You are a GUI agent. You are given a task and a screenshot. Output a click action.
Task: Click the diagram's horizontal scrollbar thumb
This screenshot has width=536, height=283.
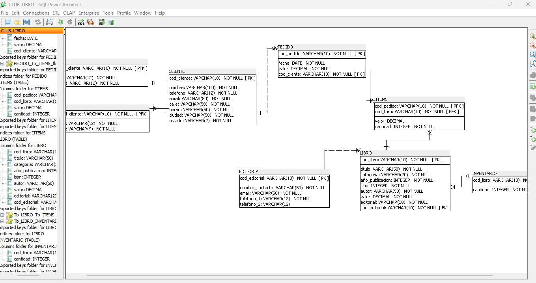coord(290,276)
